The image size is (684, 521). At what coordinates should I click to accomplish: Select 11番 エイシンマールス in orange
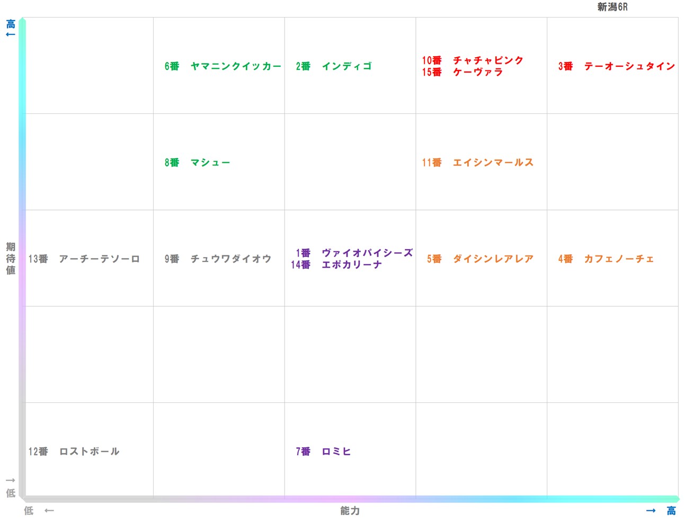tap(477, 163)
